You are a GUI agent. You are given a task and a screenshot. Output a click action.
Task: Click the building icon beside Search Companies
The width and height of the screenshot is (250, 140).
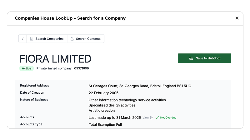click(32, 39)
